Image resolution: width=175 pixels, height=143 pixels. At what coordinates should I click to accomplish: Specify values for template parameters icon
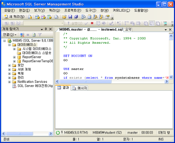coord(119,23)
